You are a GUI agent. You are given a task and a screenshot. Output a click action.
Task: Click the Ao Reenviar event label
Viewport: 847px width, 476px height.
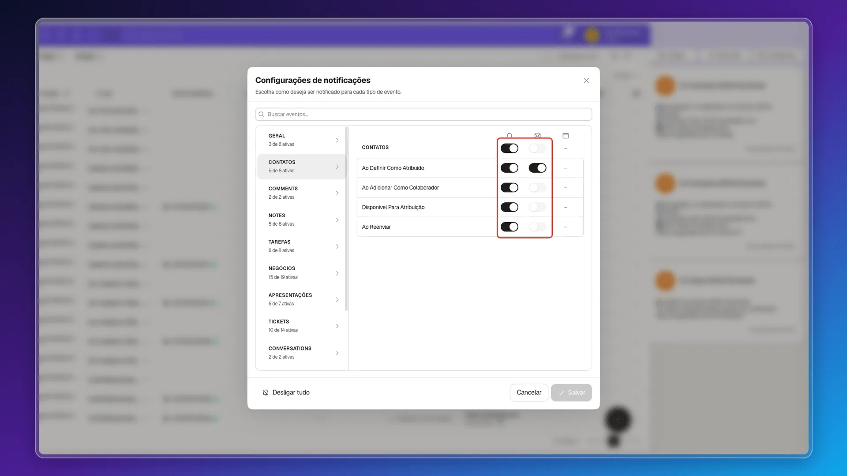[376, 227]
